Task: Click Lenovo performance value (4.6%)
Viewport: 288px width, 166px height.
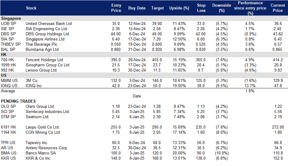Action: pyautogui.click(x=250, y=70)
